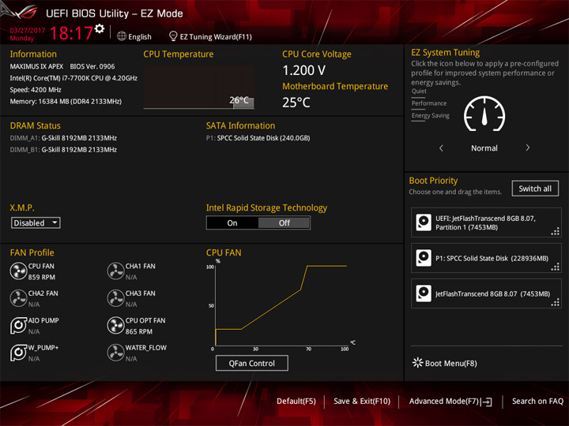Click the CPU OPT FAN icon
The width and height of the screenshot is (569, 426).
(115, 325)
